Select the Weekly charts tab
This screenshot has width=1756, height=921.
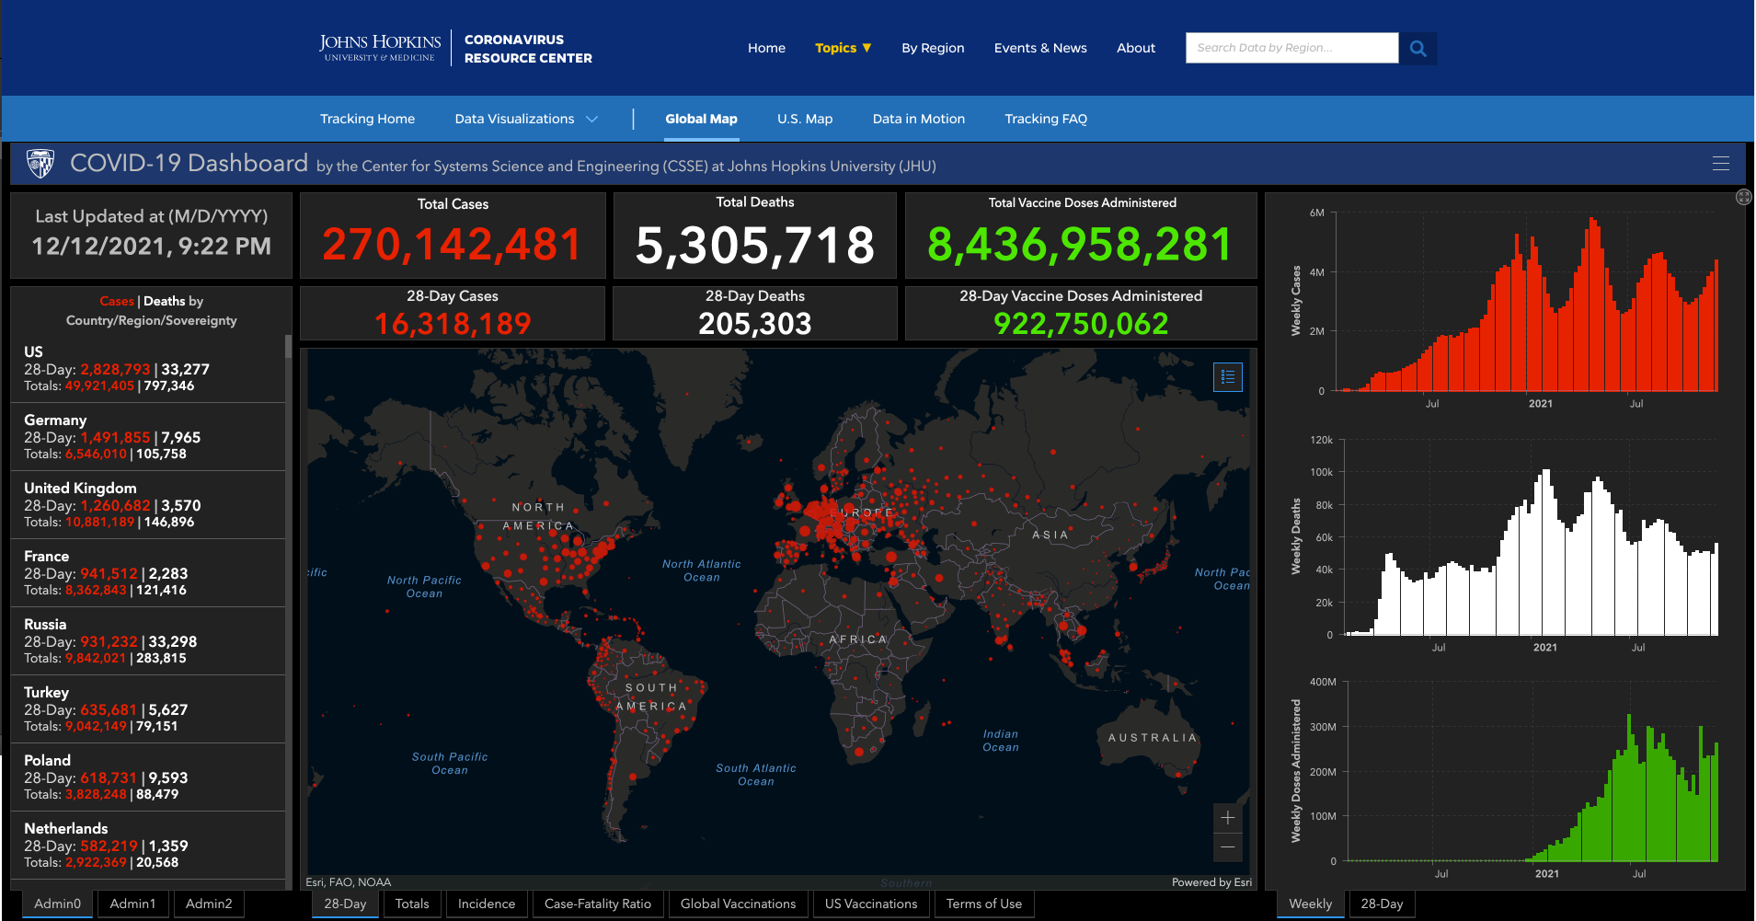tap(1310, 904)
